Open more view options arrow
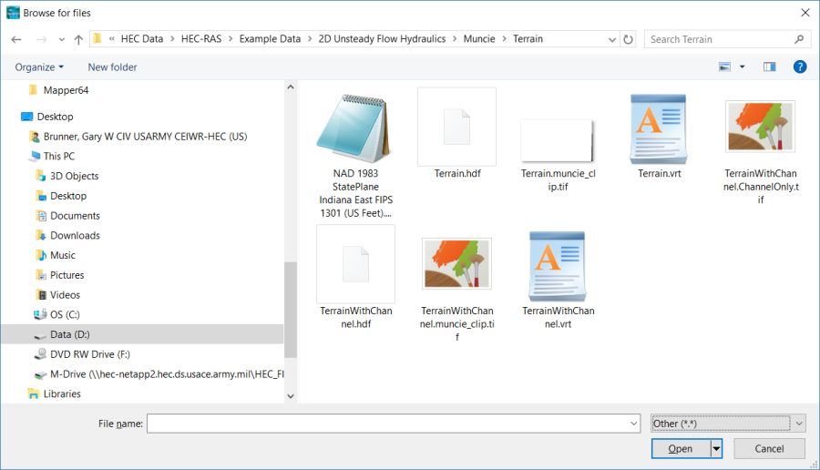The height and width of the screenshot is (470, 820). [742, 66]
